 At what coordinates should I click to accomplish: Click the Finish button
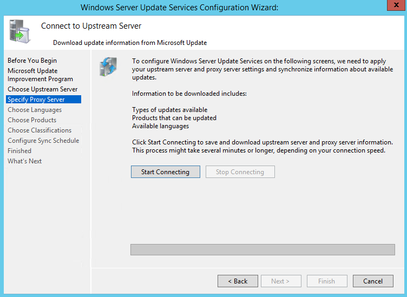click(326, 281)
